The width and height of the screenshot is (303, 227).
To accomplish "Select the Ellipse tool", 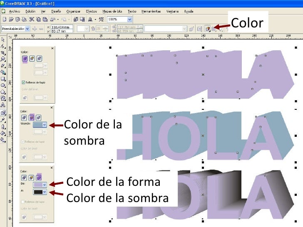I will [x=3, y=85].
